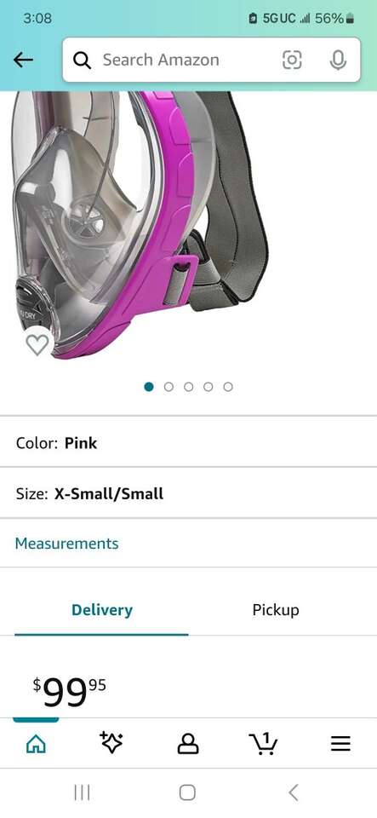This screenshot has height=818, width=377.
Task: Tap the back arrow icon
Action: point(23,60)
